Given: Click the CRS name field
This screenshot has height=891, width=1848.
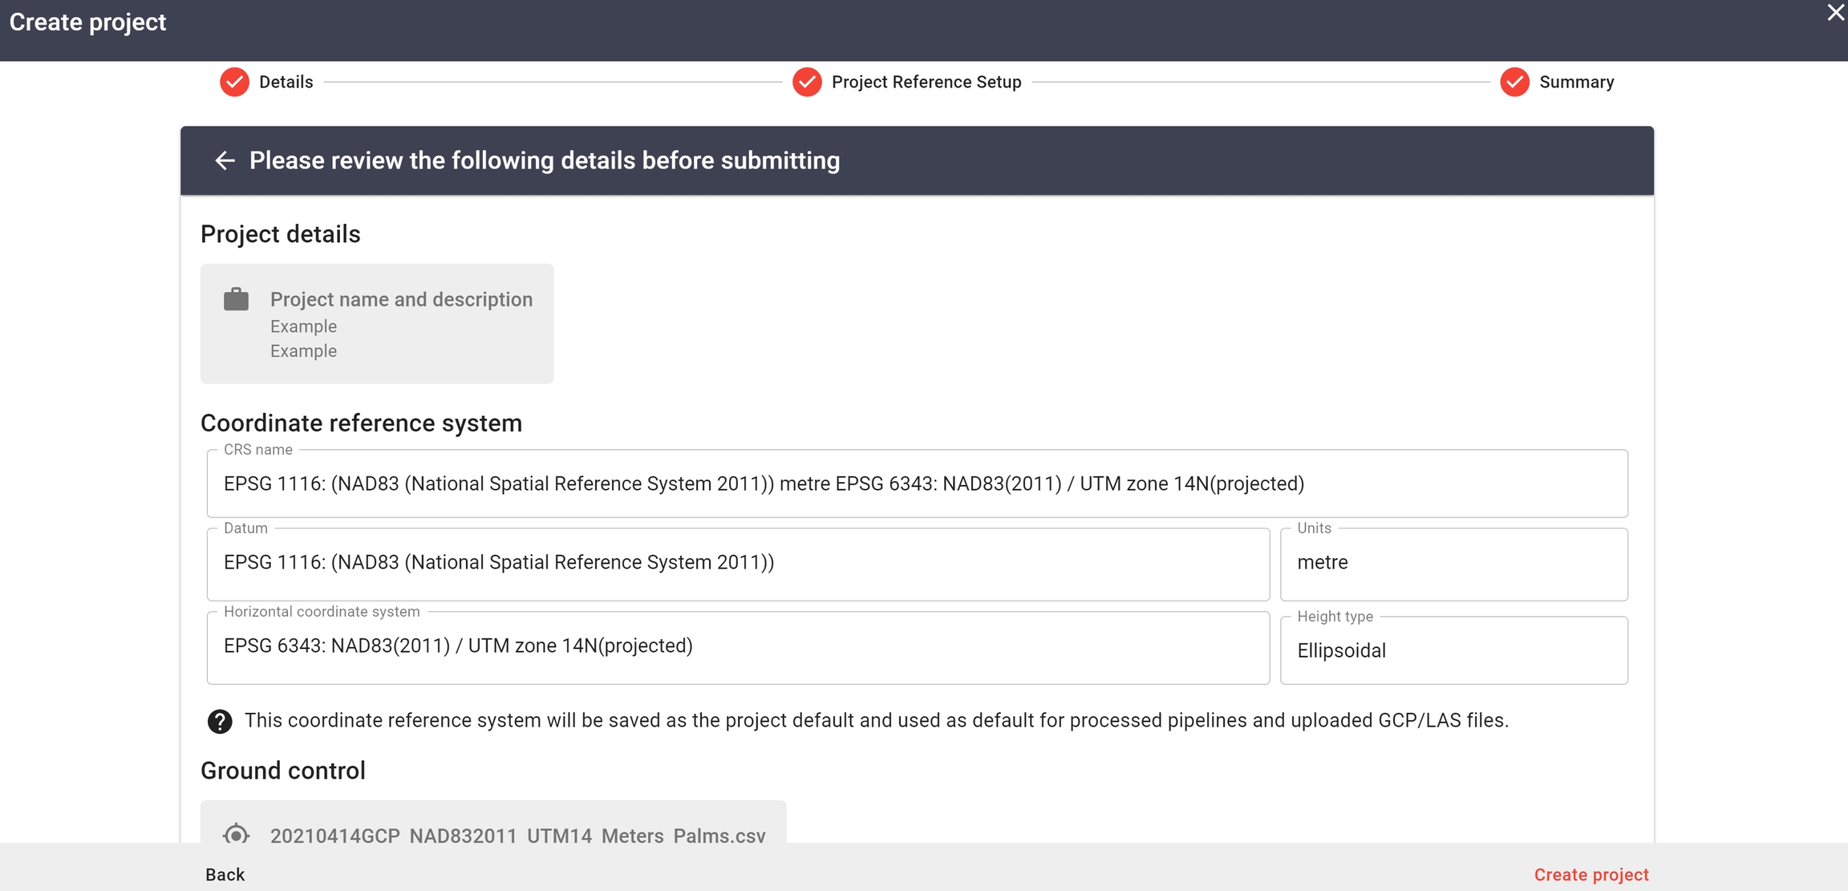Looking at the screenshot, I should (x=916, y=484).
